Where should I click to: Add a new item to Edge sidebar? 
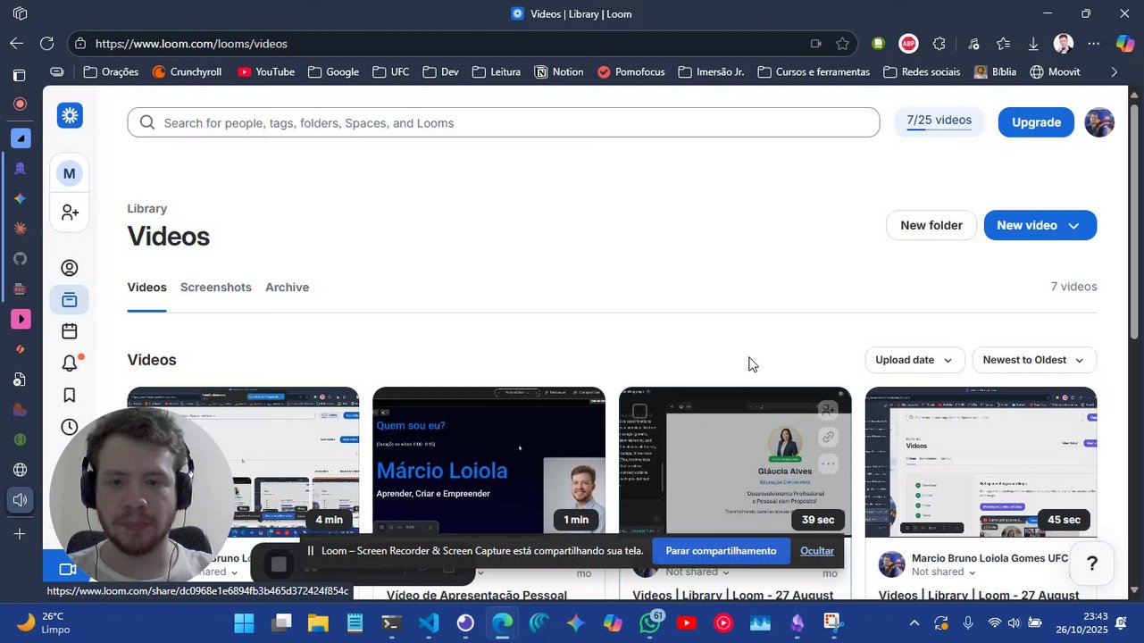(x=20, y=534)
